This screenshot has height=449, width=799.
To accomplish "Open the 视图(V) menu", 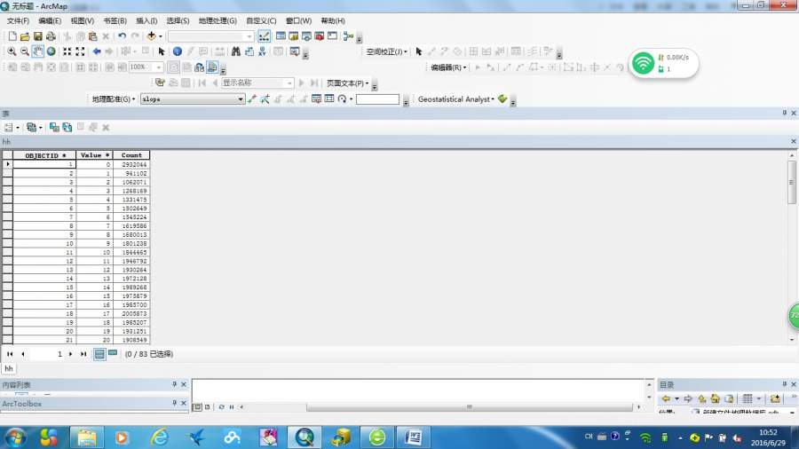I will tap(82, 21).
